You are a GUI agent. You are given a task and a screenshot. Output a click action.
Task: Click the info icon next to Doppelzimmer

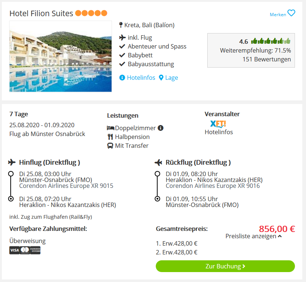pos(161,128)
